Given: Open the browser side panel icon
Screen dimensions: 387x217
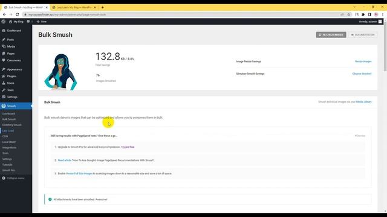Looking at the screenshot, I should [x=369, y=14].
